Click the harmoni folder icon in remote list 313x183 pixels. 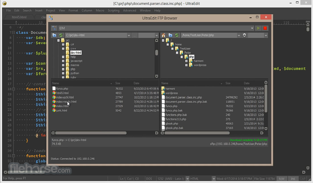163,88
